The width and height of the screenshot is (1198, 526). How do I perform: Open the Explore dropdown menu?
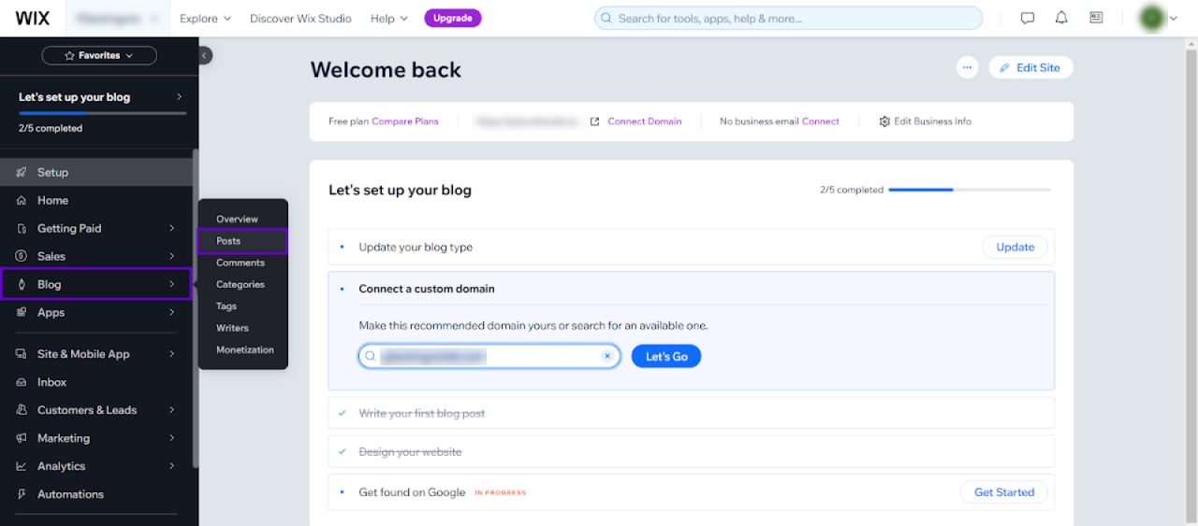[x=205, y=18]
